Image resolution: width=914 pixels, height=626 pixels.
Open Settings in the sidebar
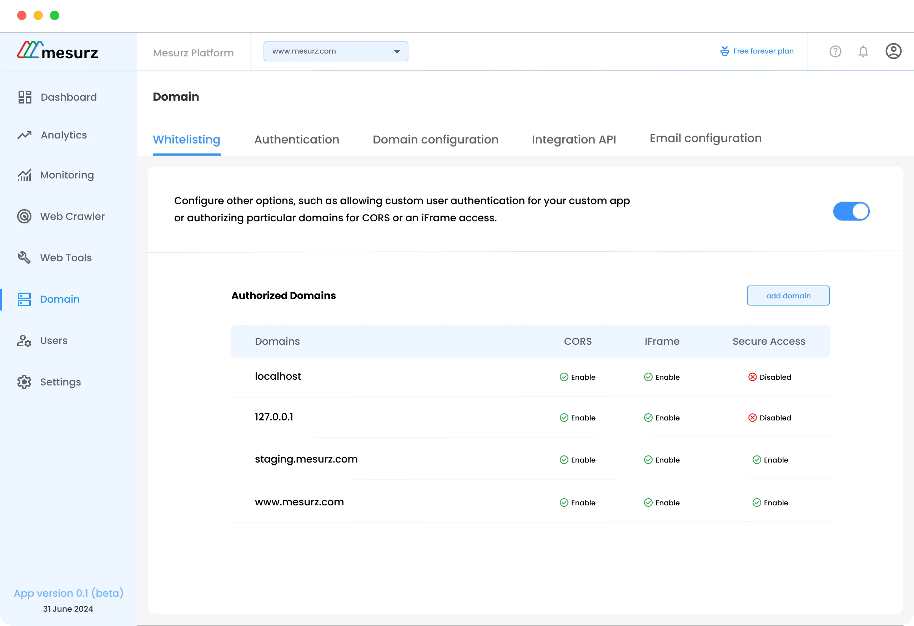[60, 382]
